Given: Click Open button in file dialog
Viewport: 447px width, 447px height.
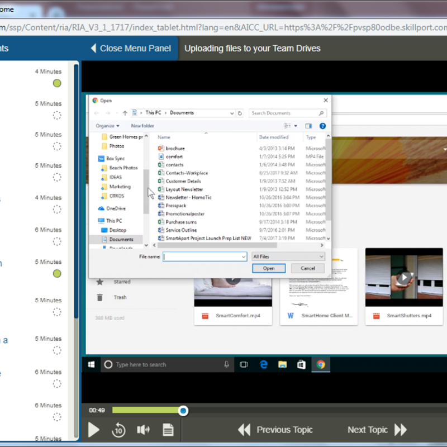Looking at the screenshot, I should (269, 268).
